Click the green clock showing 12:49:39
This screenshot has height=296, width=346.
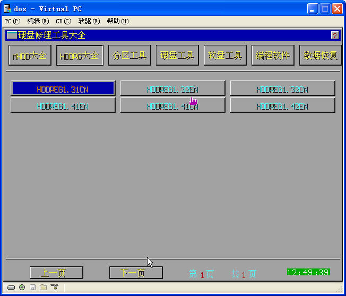(308, 272)
